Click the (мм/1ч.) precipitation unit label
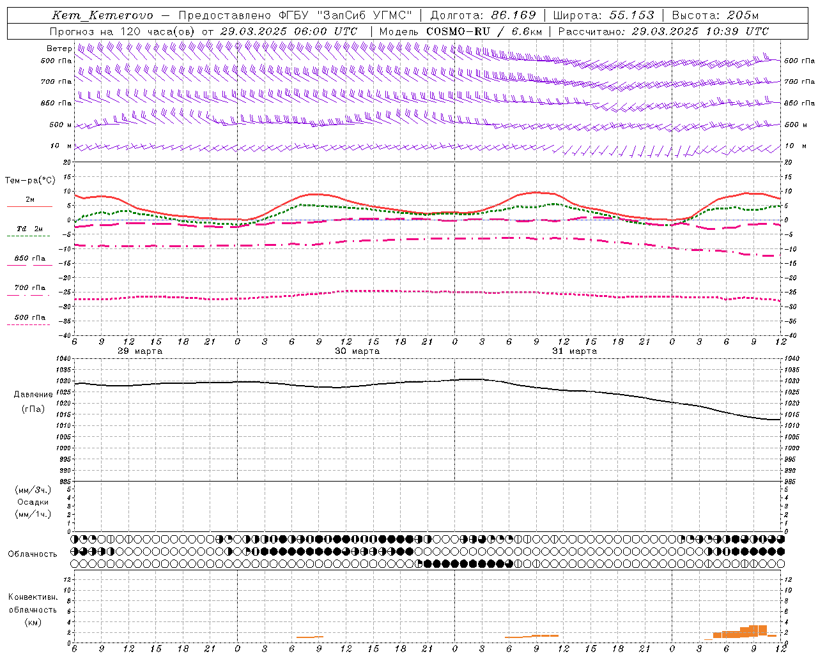The width and height of the screenshot is (818, 654). tap(33, 514)
